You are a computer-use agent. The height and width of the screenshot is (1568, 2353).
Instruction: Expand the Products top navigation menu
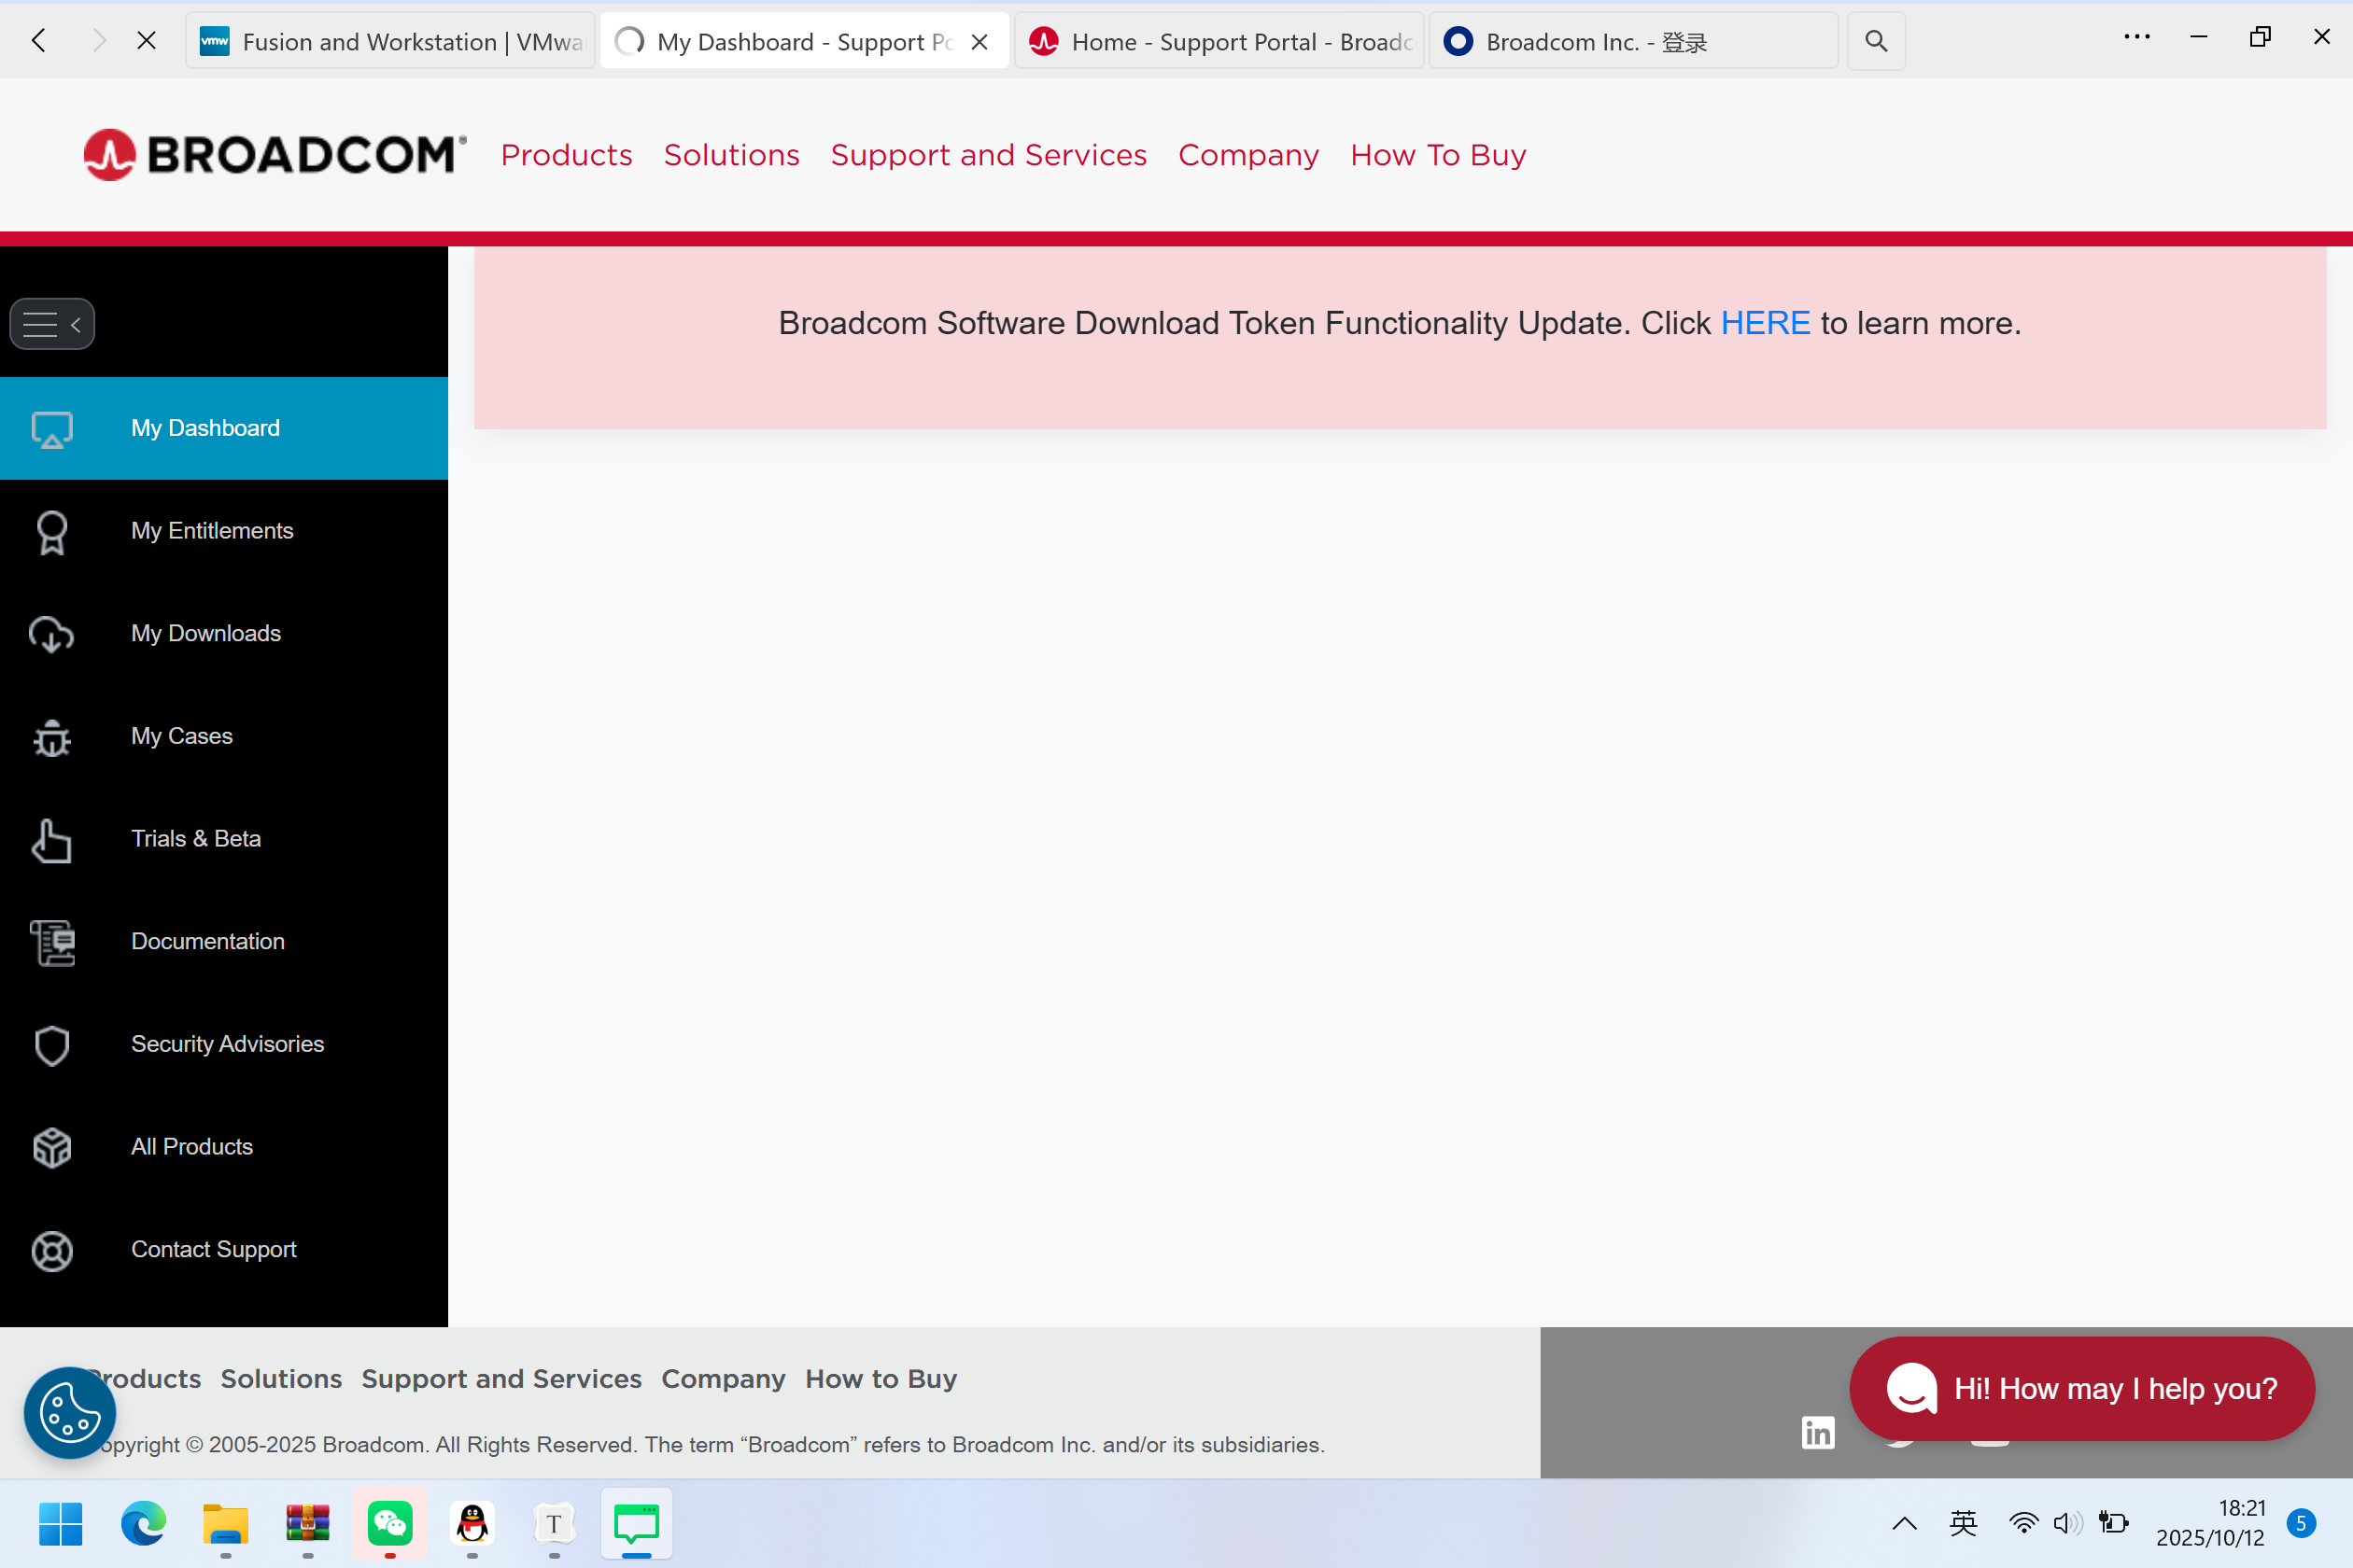566,155
